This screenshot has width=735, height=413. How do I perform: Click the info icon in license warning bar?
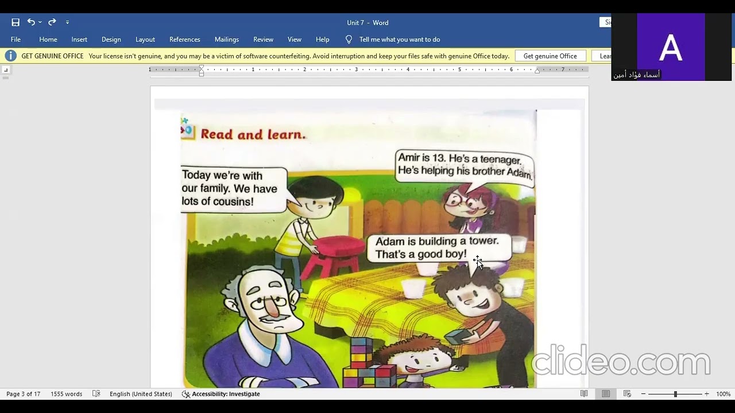pos(10,56)
